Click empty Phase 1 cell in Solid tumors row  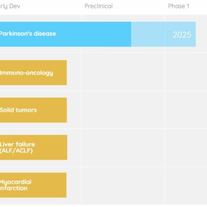coord(186,109)
